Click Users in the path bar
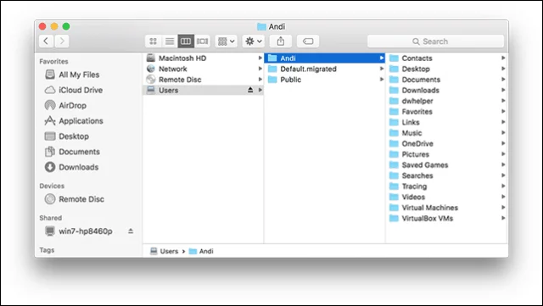543x306 pixels. (164, 251)
